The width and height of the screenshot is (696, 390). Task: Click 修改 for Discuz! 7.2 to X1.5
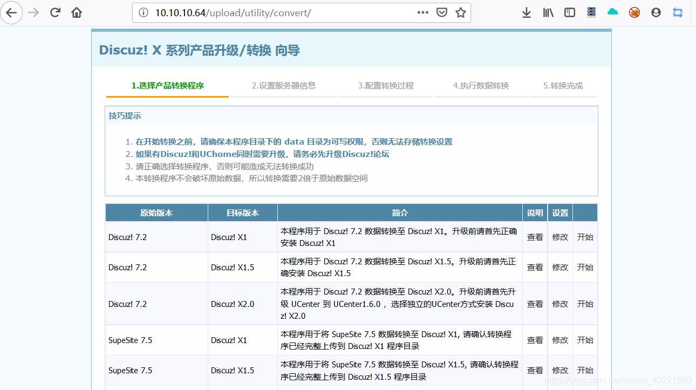[x=560, y=267]
